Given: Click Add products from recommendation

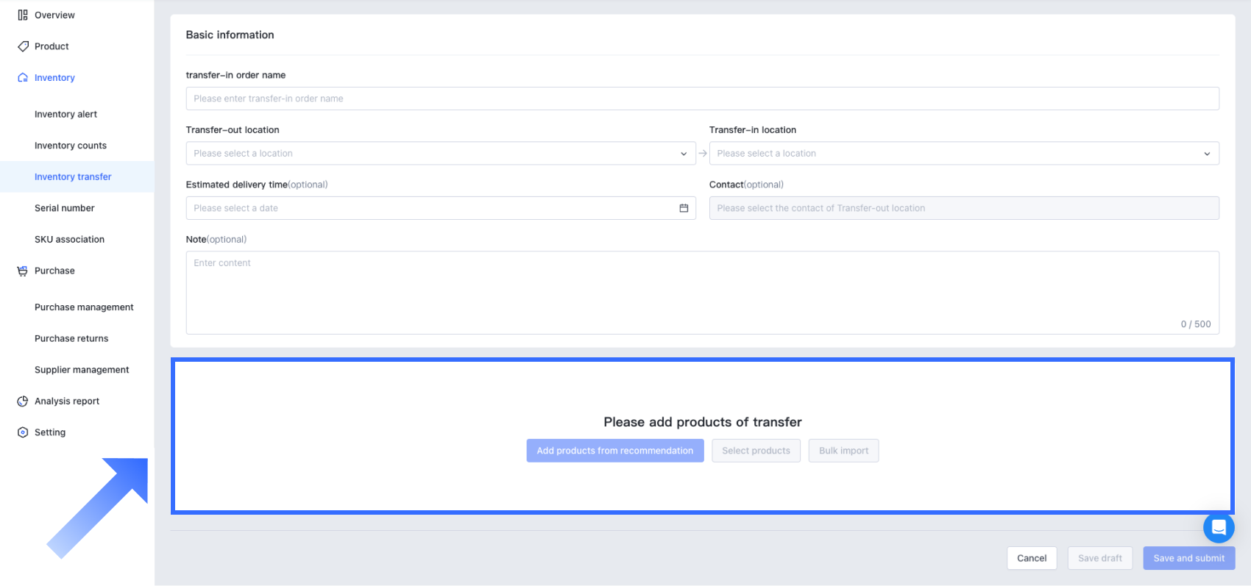Looking at the screenshot, I should coord(614,451).
